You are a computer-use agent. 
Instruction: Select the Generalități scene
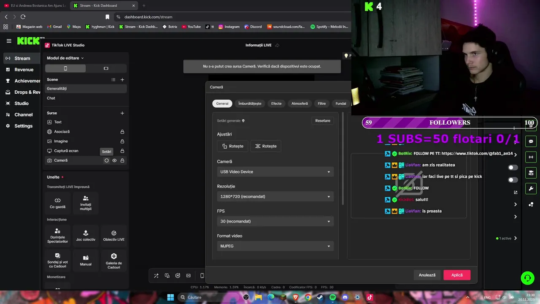(x=86, y=89)
